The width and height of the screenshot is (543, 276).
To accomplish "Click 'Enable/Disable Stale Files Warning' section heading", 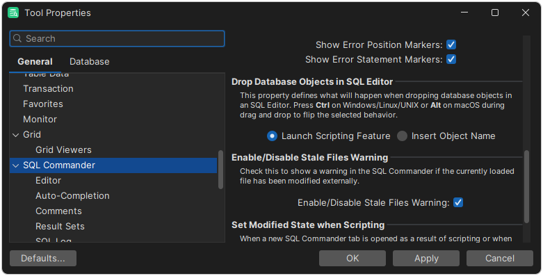I will pos(309,158).
